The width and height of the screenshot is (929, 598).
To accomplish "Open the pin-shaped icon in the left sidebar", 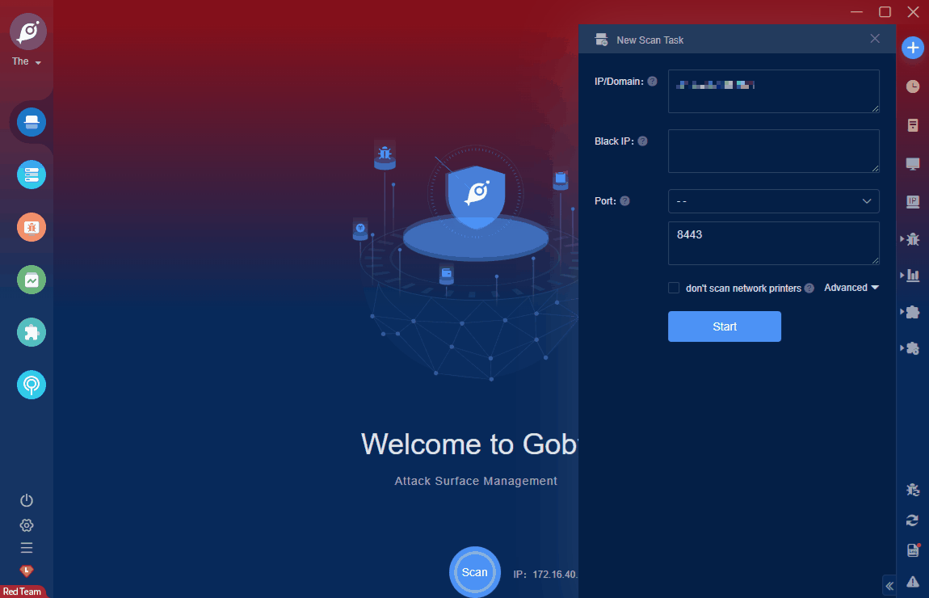I will (32, 385).
